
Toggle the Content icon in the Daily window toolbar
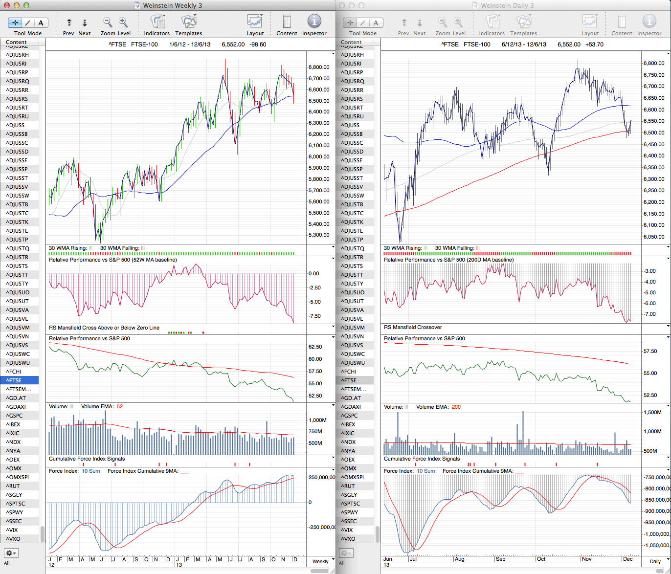[622, 22]
